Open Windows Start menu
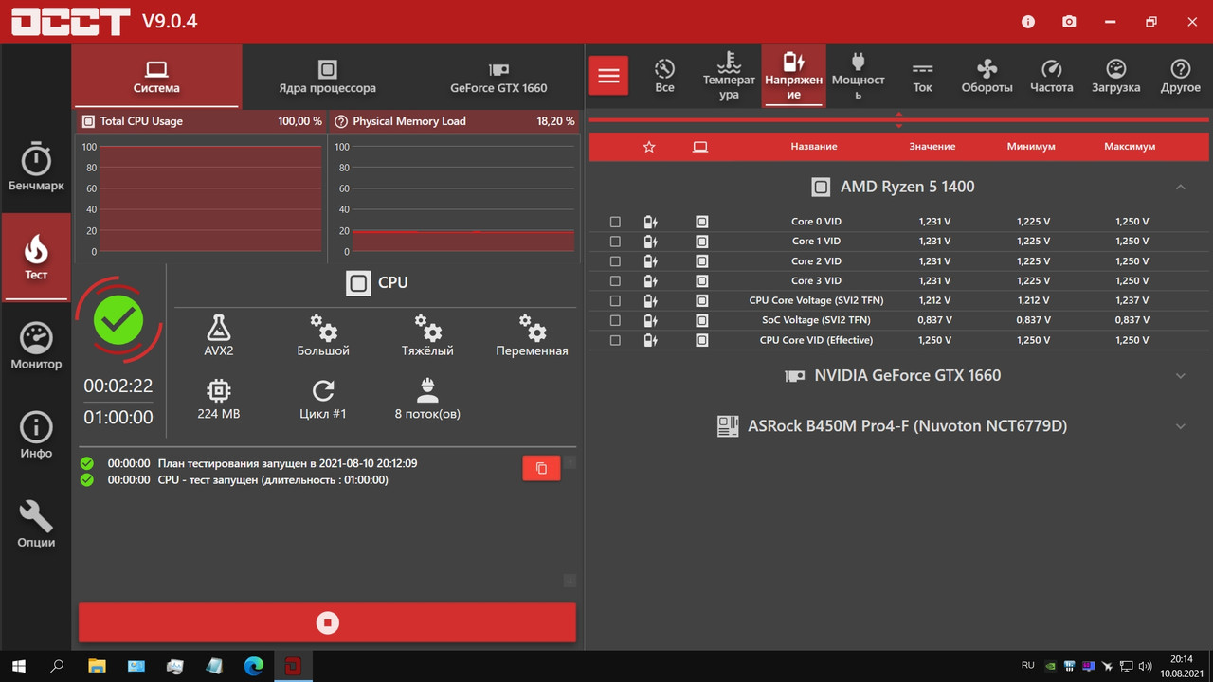The image size is (1213, 682). pyautogui.click(x=18, y=666)
